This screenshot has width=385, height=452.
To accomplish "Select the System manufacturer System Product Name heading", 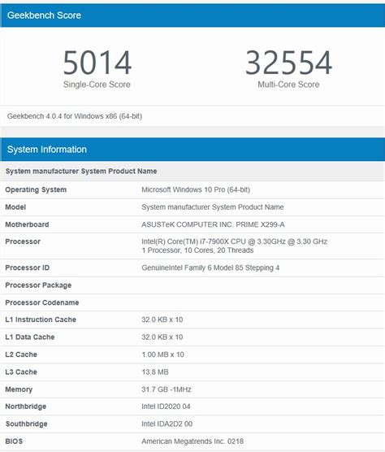I will tap(81, 171).
